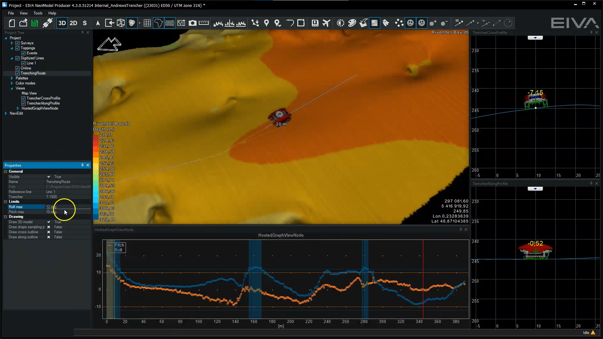
Task: Close the HostedGraphViewNode panel
Action: coord(466,229)
